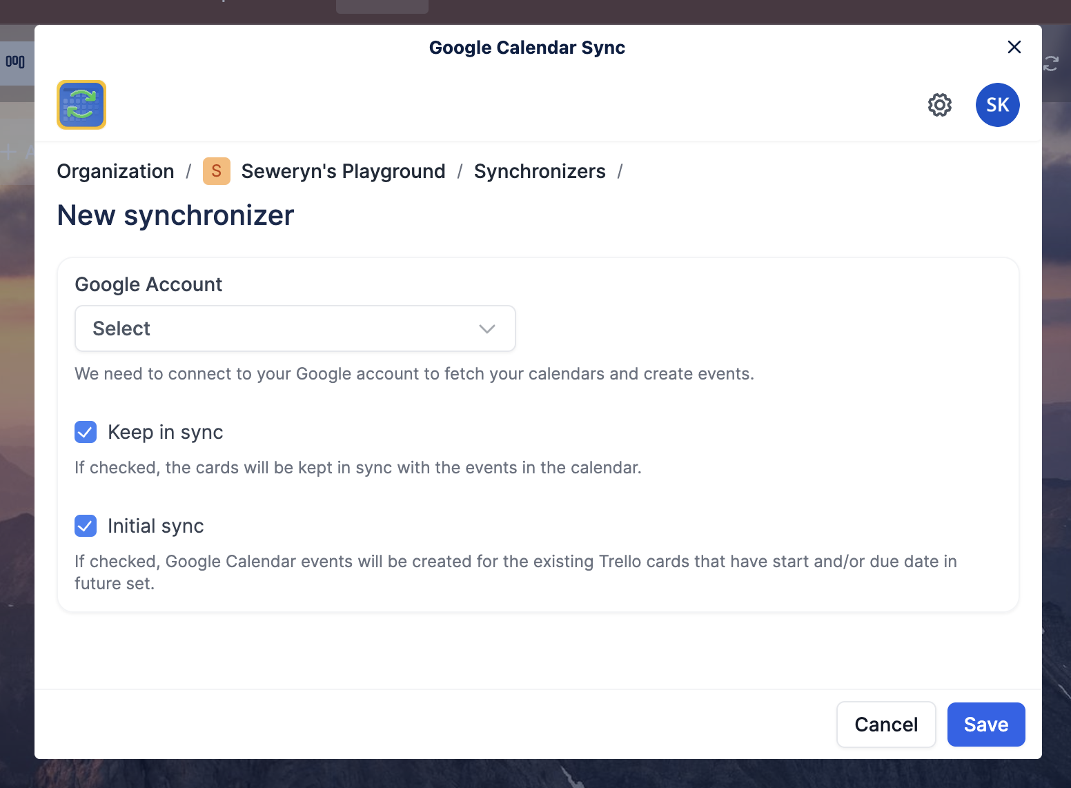Open the Seweryn's Playground breadcrumb

click(343, 171)
